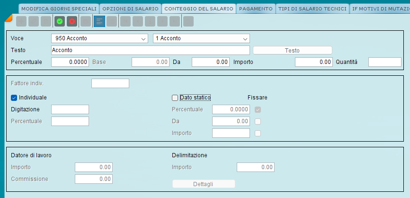Click the Commissione field

pyautogui.click(x=94, y=179)
